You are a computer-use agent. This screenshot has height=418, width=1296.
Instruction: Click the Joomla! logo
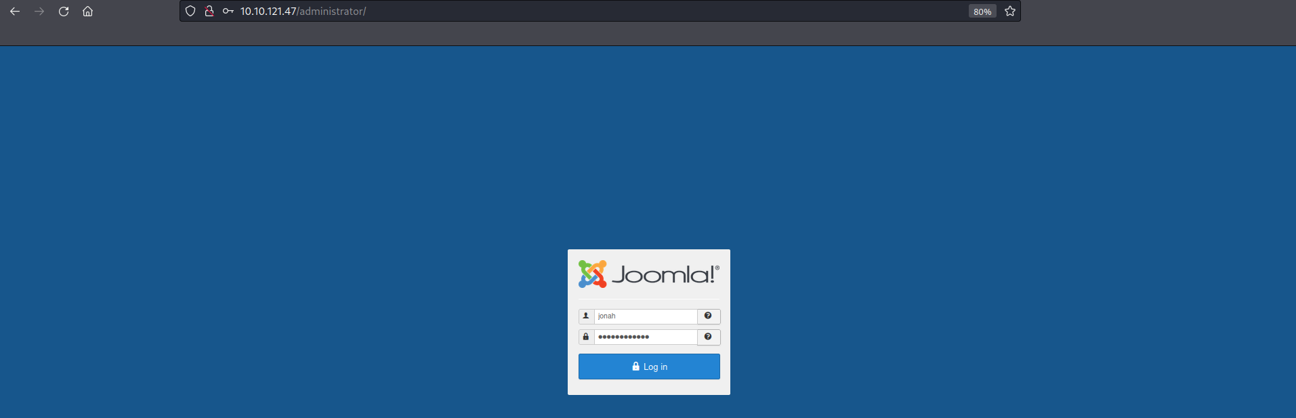pos(649,274)
